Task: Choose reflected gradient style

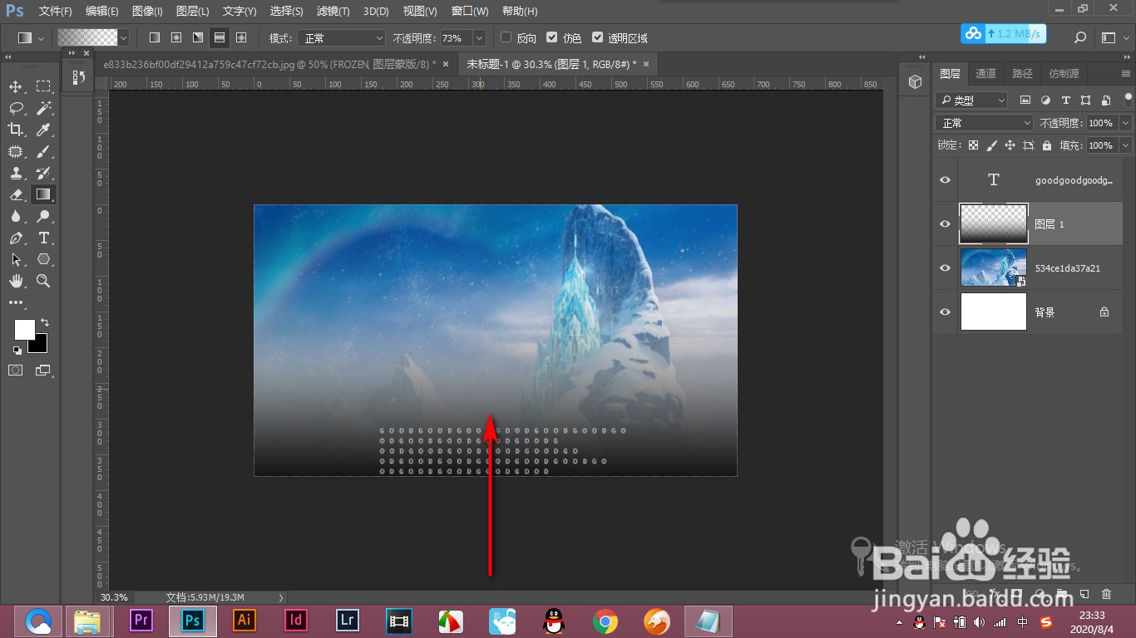Action: tap(220, 37)
